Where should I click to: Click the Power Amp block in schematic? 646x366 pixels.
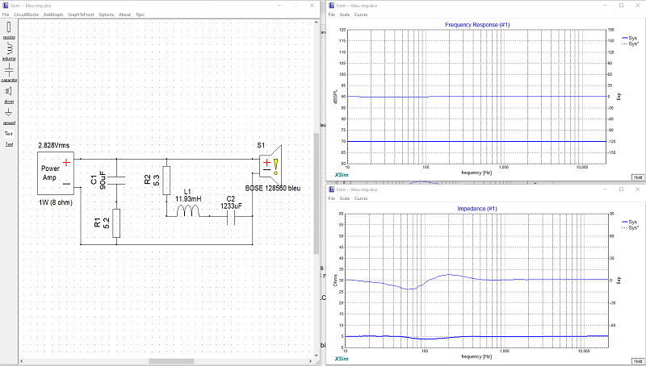[56, 173]
